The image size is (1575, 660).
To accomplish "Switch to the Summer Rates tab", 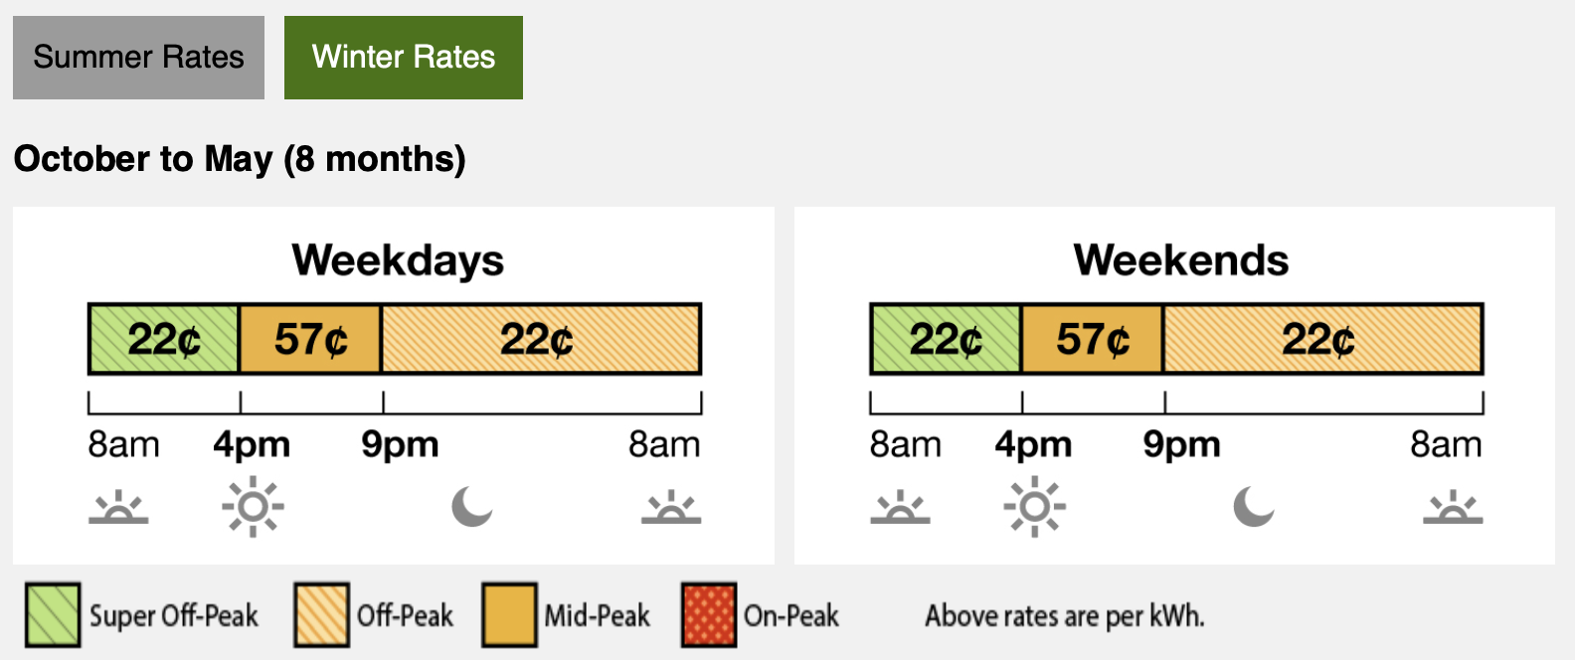I will click(138, 57).
